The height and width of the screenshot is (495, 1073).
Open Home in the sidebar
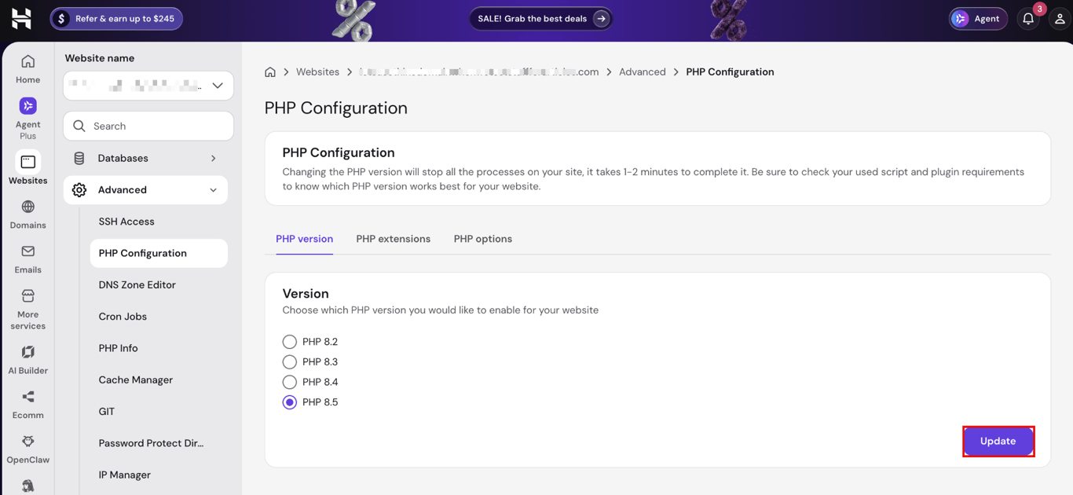pyautogui.click(x=27, y=69)
